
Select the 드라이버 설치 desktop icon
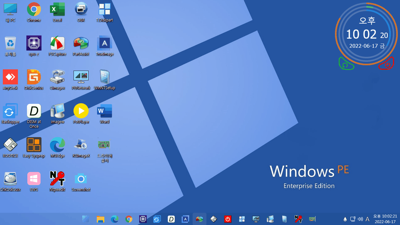[105, 150]
